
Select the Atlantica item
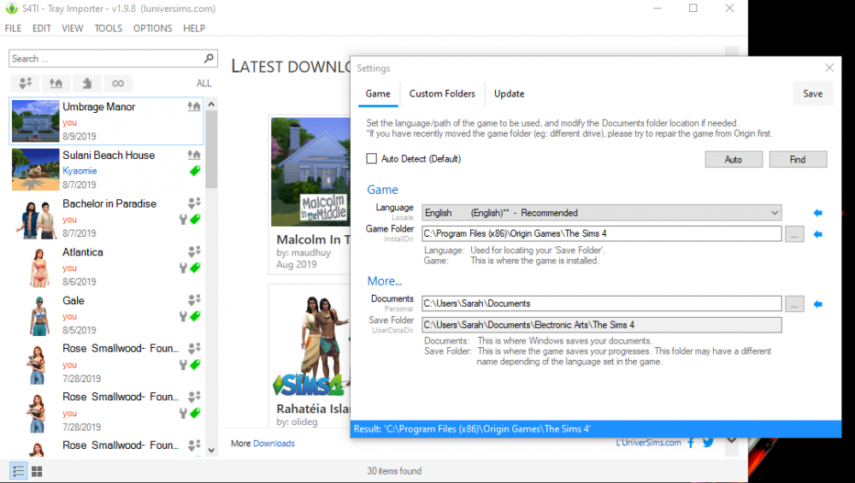point(107,267)
